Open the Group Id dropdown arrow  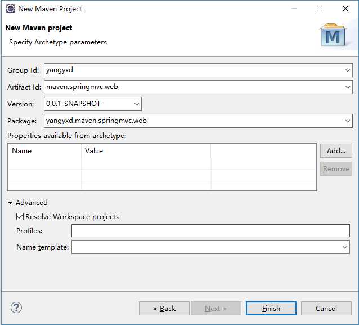point(348,70)
